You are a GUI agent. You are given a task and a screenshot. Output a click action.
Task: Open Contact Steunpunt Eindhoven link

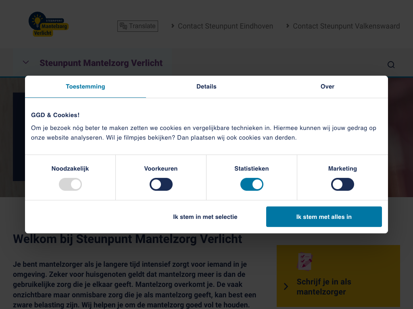(225, 26)
